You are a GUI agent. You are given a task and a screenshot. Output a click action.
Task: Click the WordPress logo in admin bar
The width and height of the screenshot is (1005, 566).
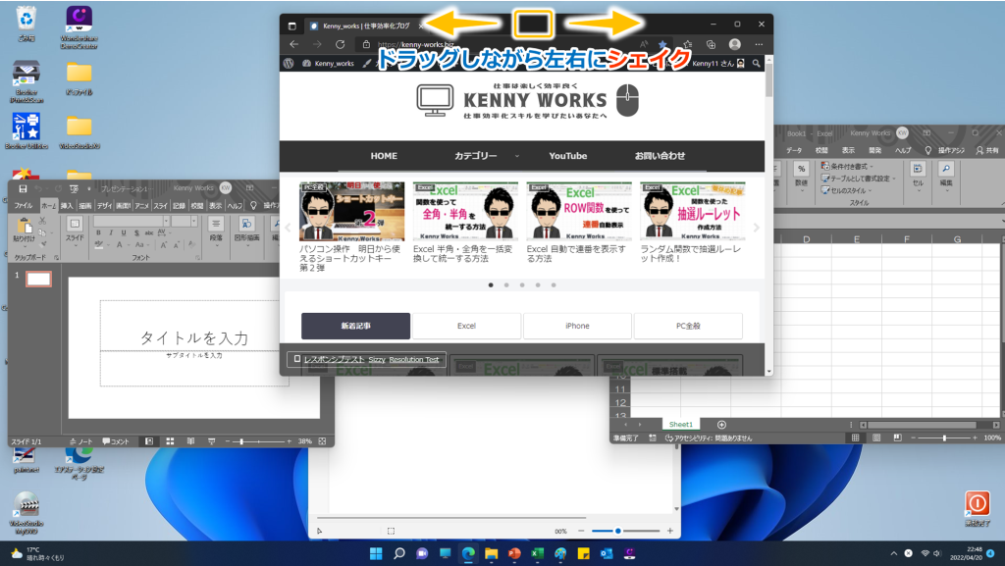290,63
